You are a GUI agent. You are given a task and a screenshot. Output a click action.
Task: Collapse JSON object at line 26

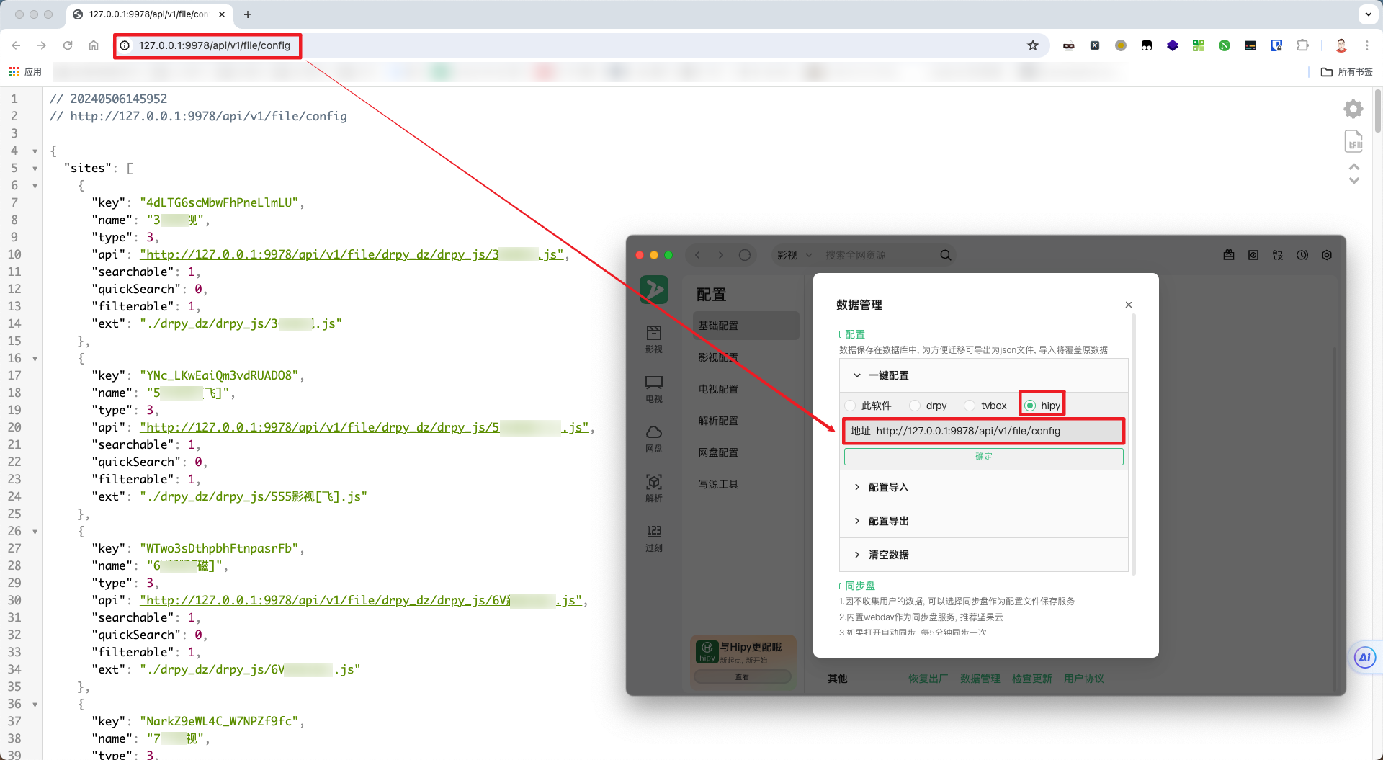35,532
